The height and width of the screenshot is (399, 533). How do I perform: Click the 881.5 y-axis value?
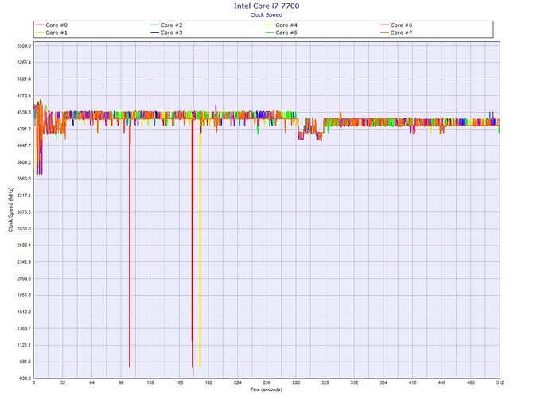tap(25, 362)
